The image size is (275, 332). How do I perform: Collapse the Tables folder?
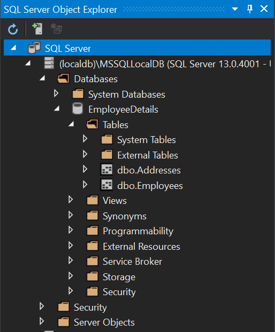(71, 124)
